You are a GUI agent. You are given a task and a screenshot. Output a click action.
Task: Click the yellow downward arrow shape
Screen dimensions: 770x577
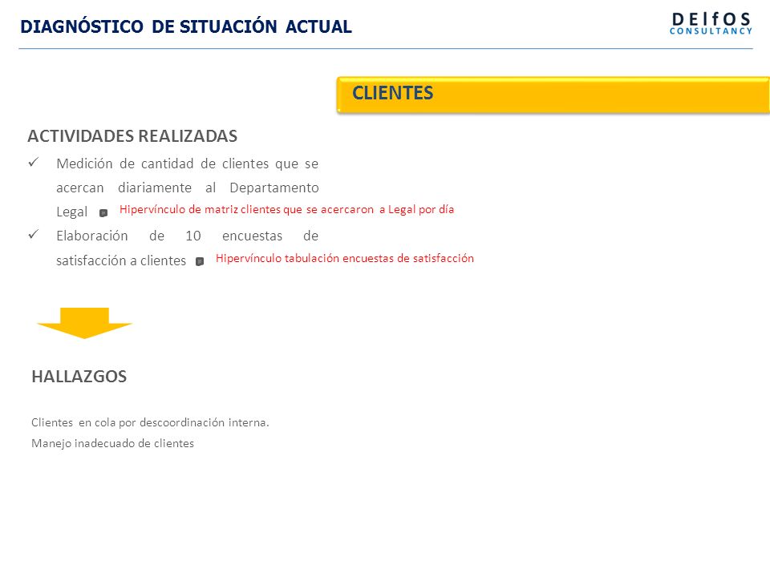point(84,323)
